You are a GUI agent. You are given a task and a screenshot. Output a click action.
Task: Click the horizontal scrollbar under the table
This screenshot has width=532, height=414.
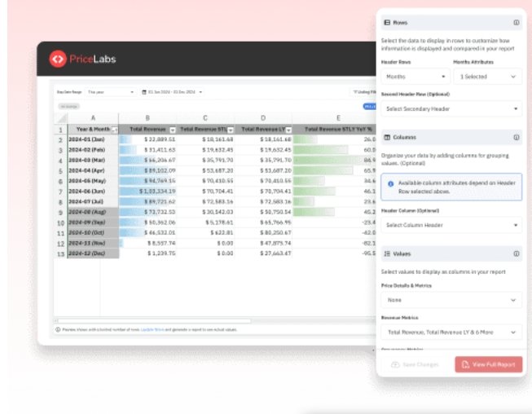204,320
